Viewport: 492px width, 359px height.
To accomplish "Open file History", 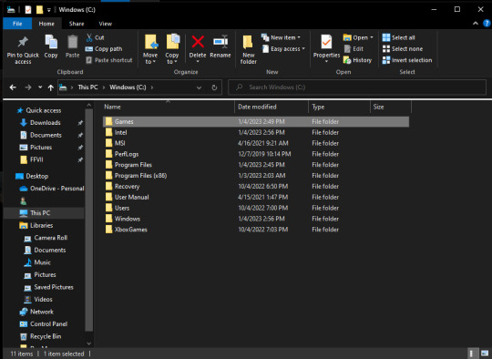I will pos(357,60).
